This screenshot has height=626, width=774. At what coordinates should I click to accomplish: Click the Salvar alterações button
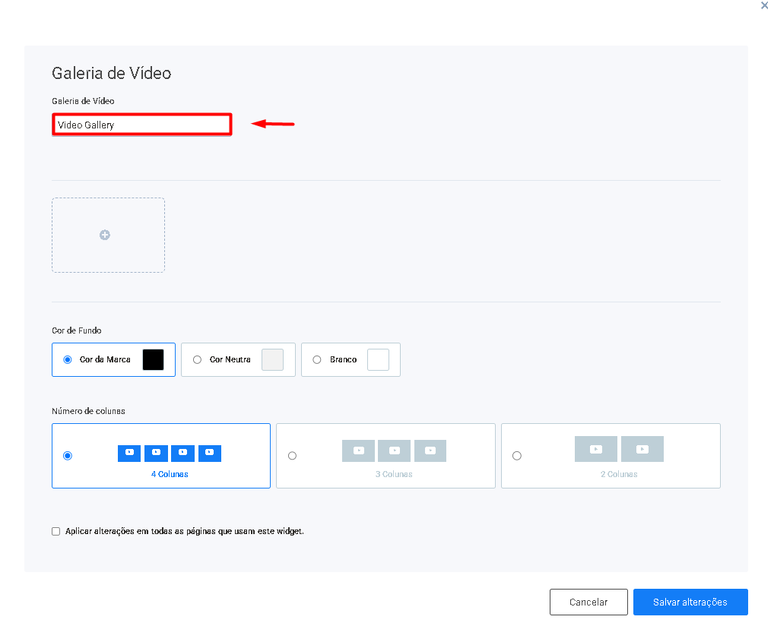[690, 602]
